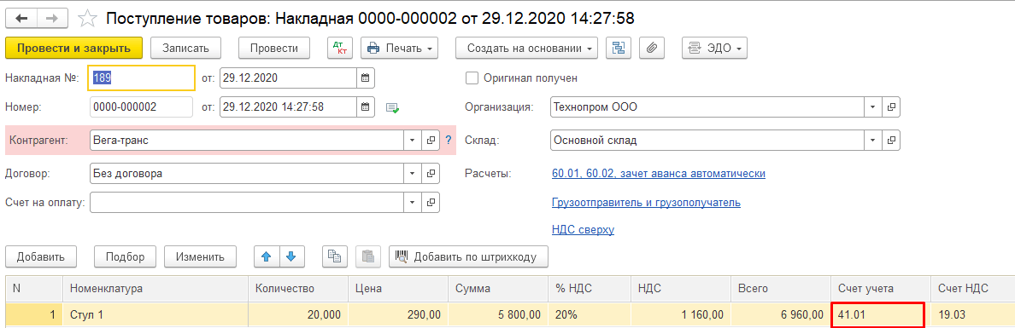Viewport: 1015px width, 328px height.
Task: Enable the Оригинал получен checkbox
Action: pyautogui.click(x=472, y=78)
